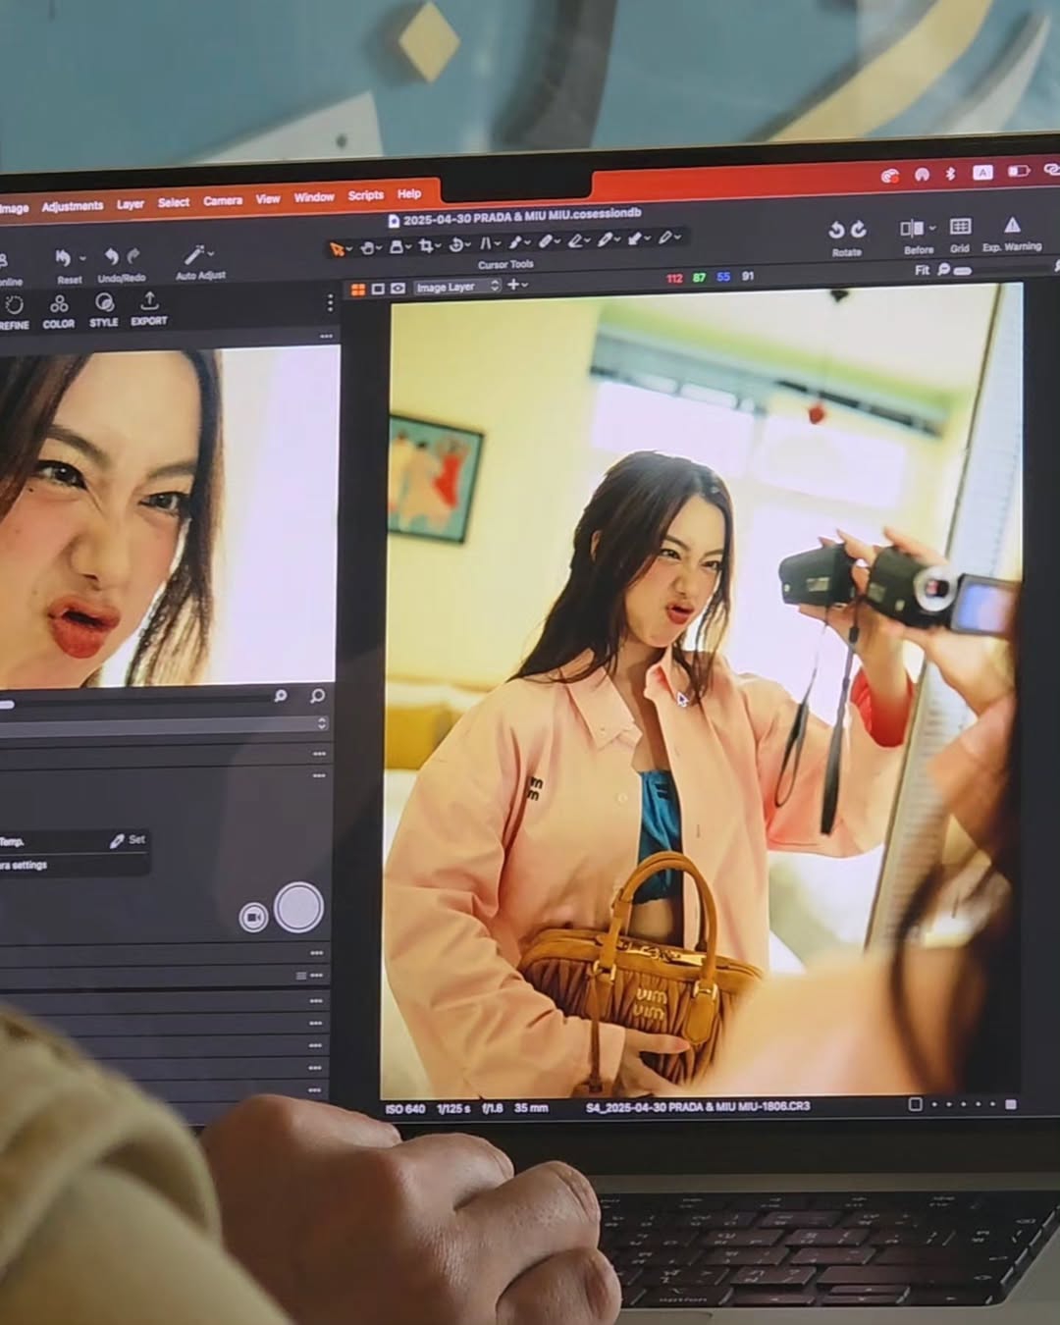Open the Before view options arrow
The image size is (1060, 1325).
click(930, 229)
